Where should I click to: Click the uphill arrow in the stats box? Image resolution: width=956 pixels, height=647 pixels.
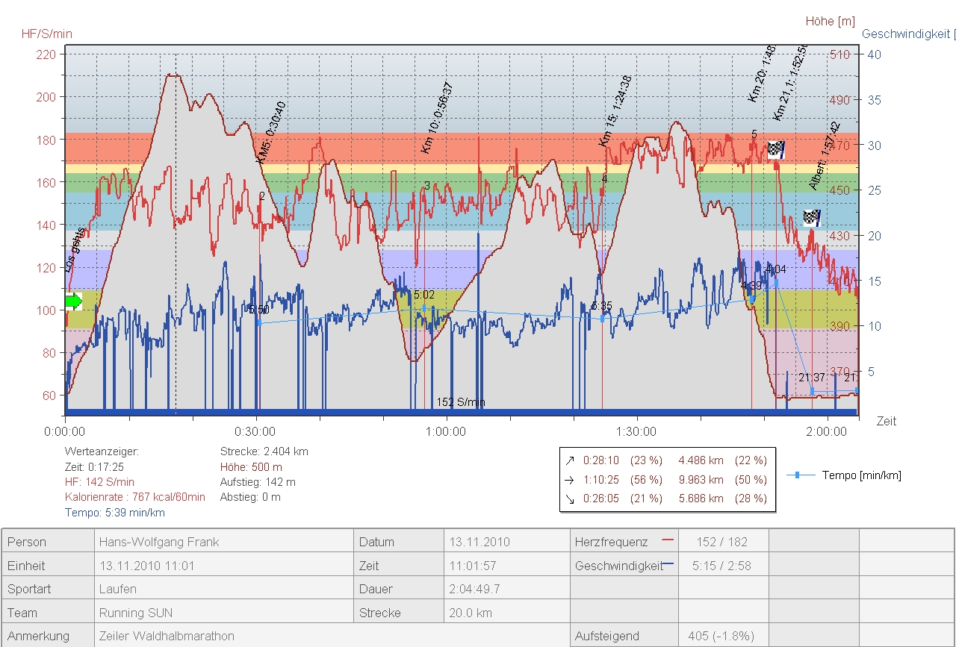click(x=571, y=460)
